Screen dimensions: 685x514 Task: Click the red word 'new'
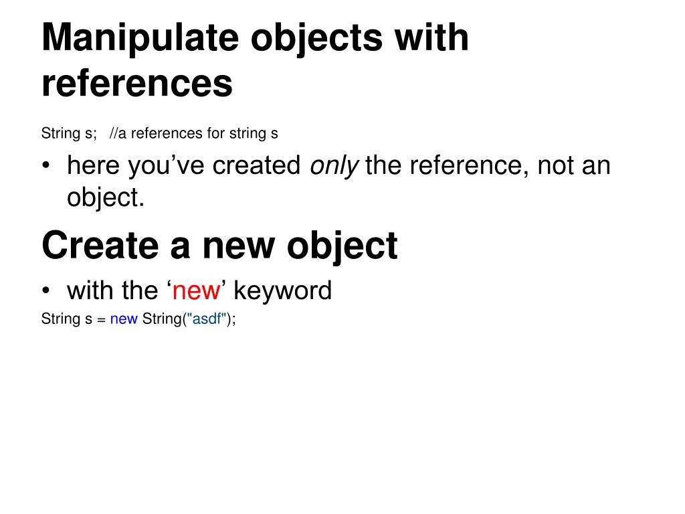(197, 292)
